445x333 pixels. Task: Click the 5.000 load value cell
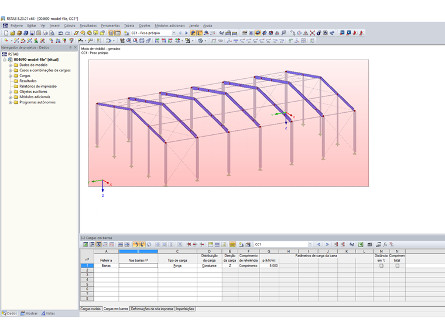(x=269, y=266)
